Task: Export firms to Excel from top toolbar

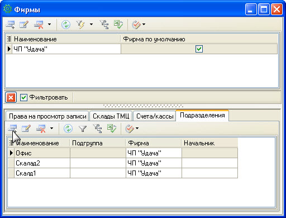Action: (118, 25)
